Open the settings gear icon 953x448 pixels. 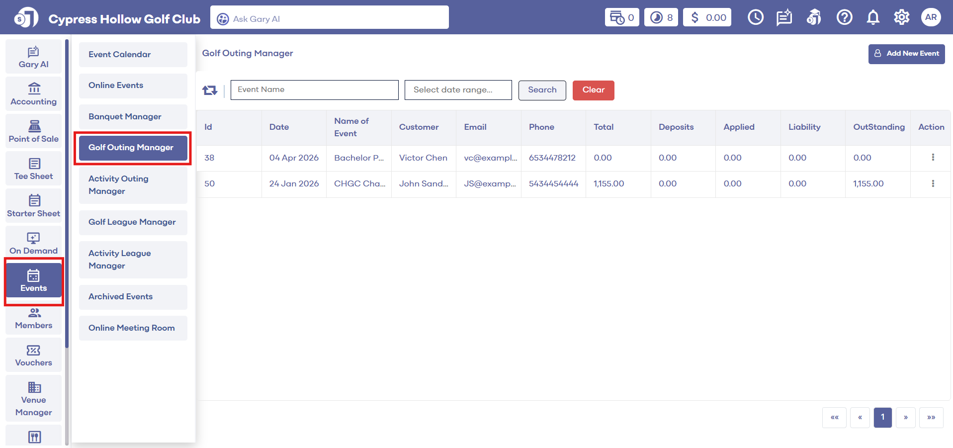(901, 17)
